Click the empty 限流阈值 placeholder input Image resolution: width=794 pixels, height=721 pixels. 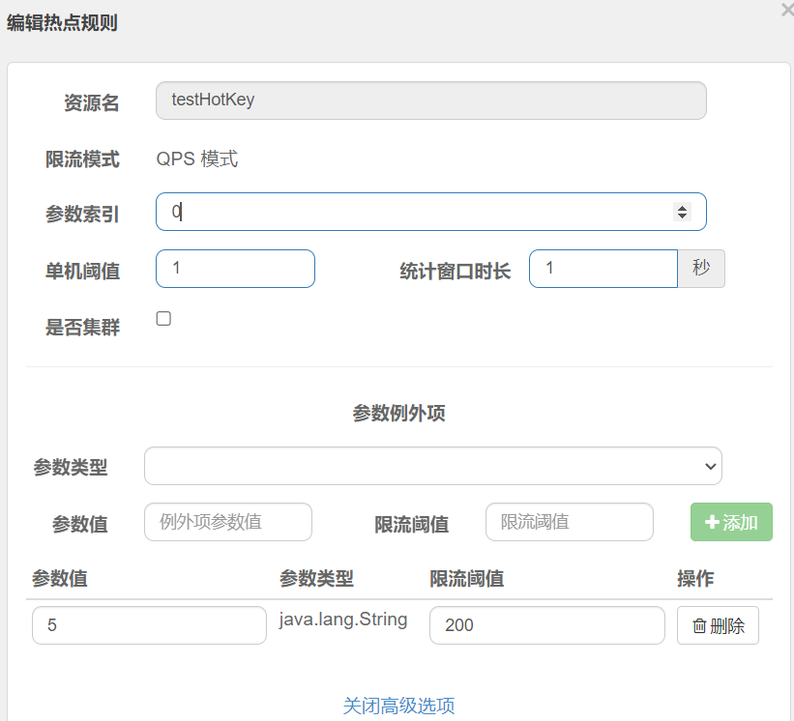pyautogui.click(x=570, y=522)
